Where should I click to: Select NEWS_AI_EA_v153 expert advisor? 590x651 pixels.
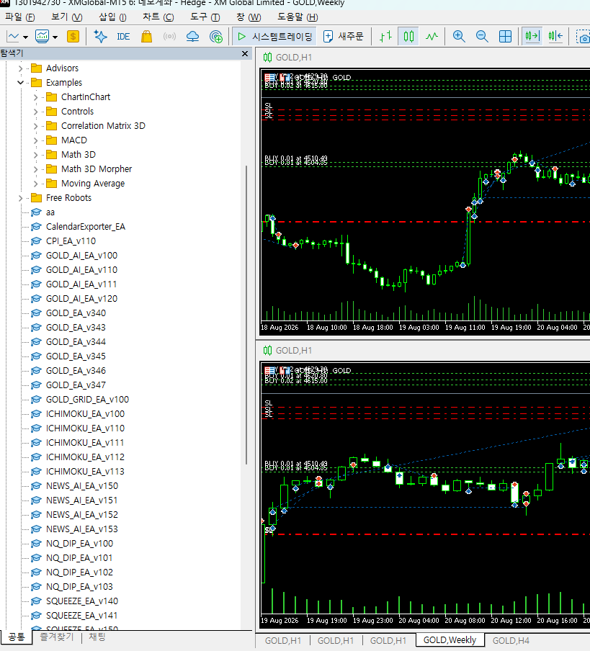click(x=82, y=529)
